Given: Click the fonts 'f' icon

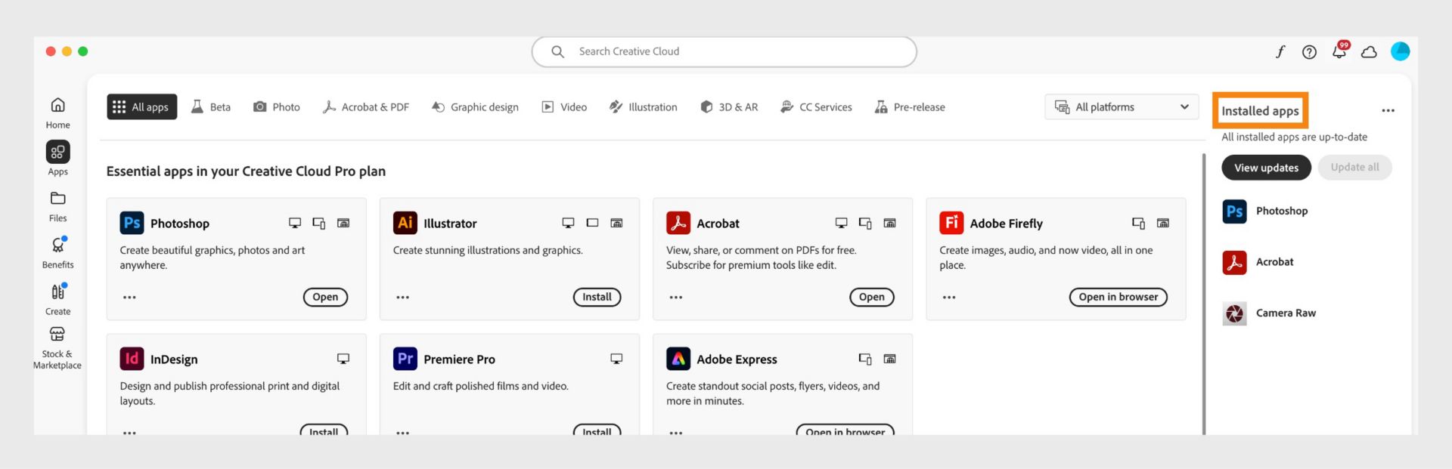Looking at the screenshot, I should tap(1280, 51).
